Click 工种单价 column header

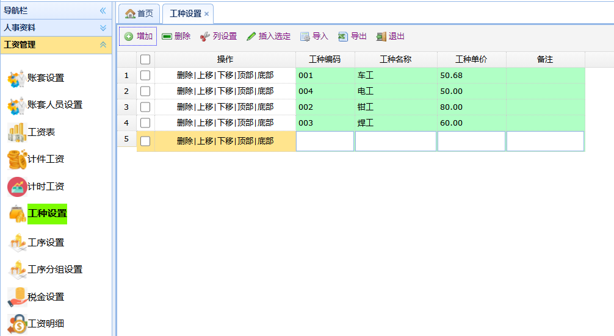(471, 59)
